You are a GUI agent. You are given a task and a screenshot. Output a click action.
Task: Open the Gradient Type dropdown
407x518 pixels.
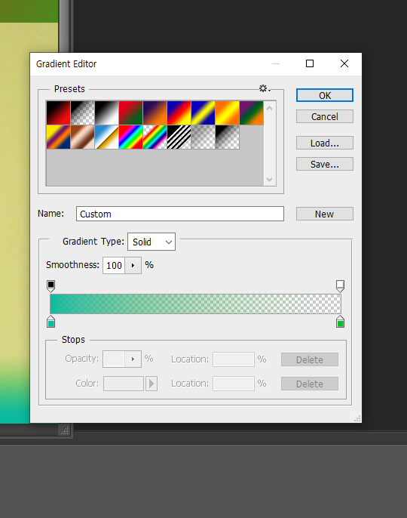click(151, 242)
